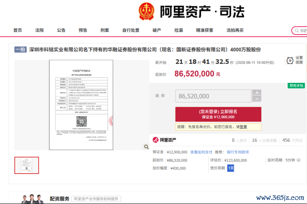Viewport: 307px width, 204px height.
Task: Click the bid price input field
Action: point(213,96)
